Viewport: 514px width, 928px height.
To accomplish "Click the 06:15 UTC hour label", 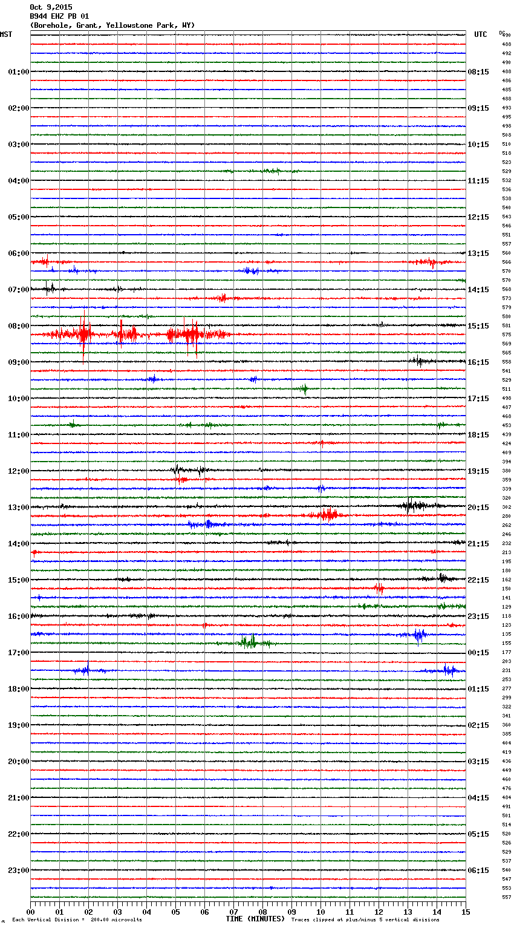I will (478, 871).
